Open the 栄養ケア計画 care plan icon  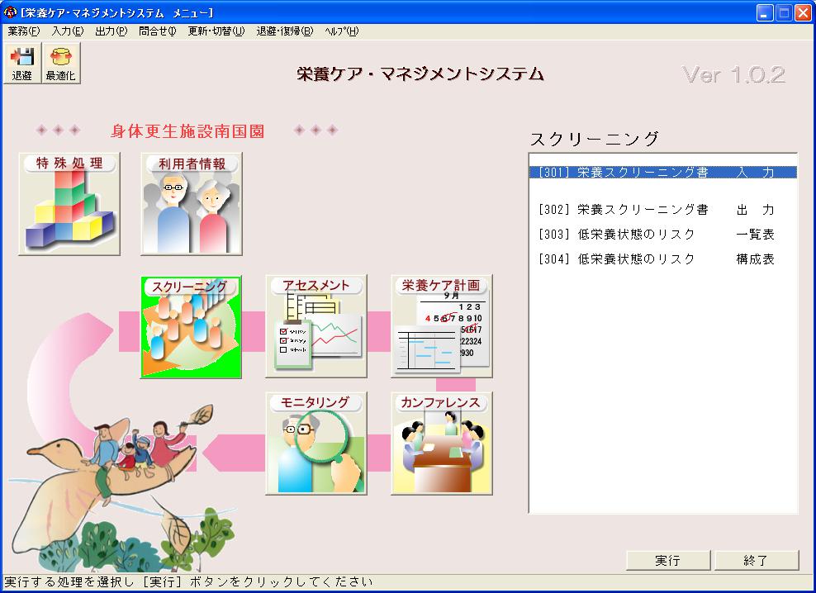(x=442, y=327)
